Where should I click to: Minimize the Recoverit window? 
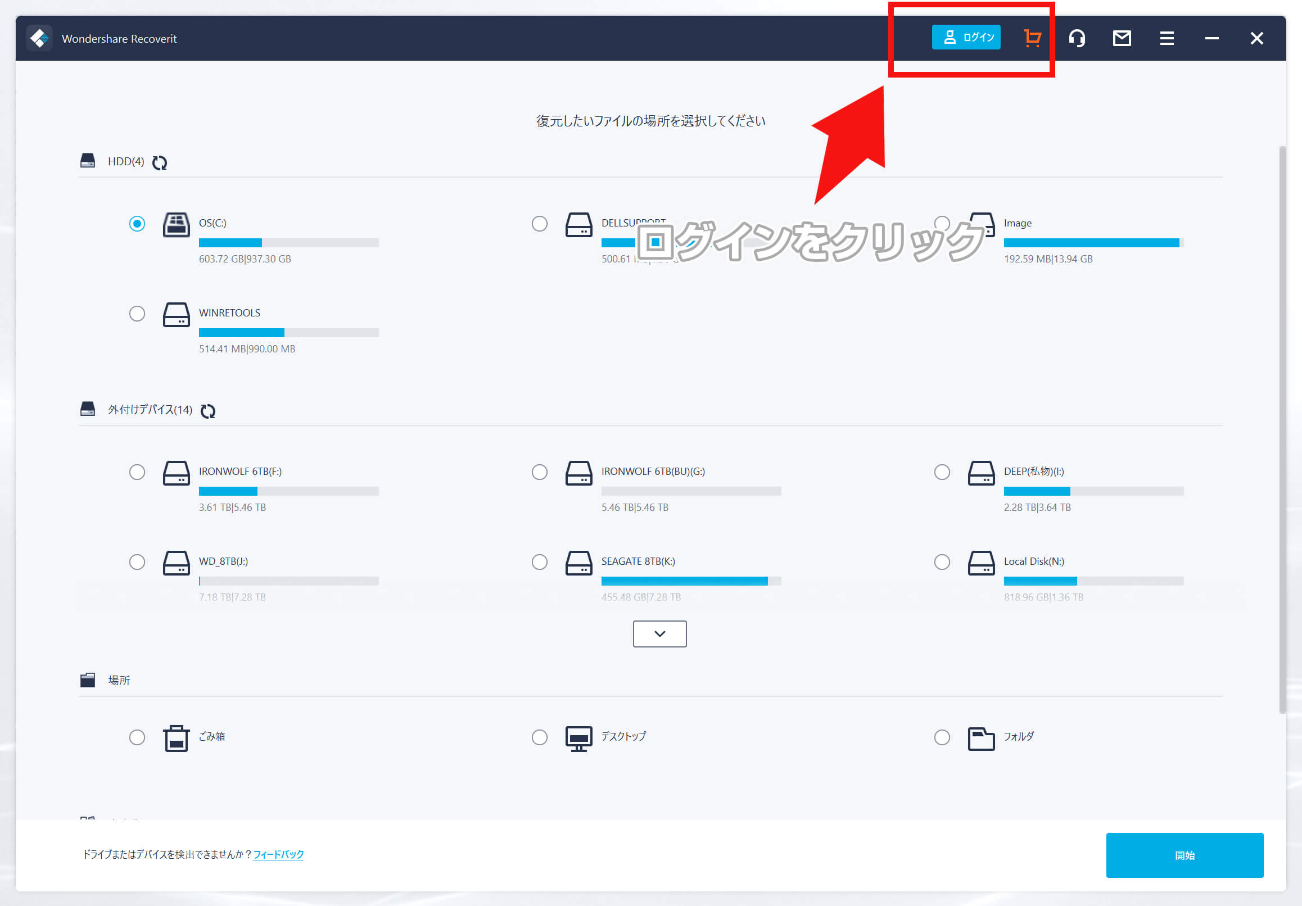1212,38
